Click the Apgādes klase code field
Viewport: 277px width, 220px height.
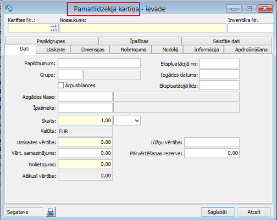coord(85,96)
